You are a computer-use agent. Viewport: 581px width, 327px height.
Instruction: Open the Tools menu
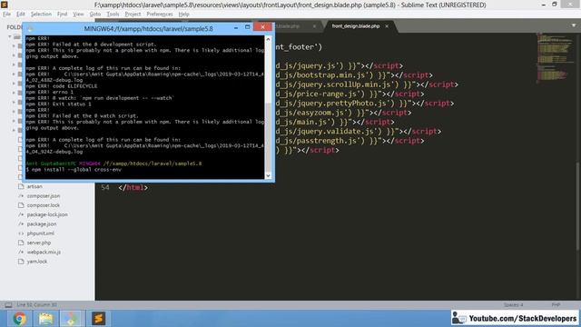tap(113, 15)
